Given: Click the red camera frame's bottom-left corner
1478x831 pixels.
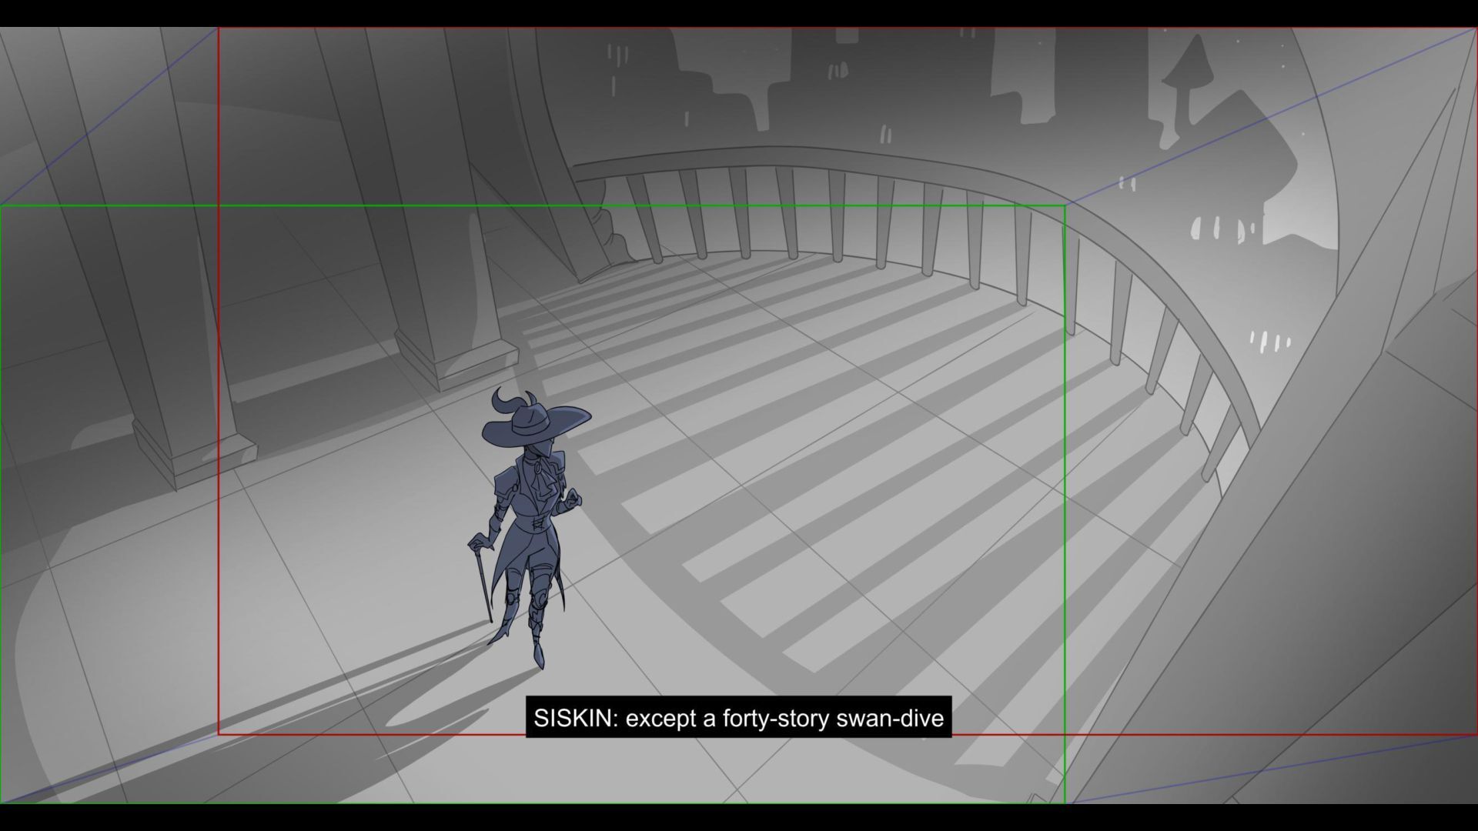Looking at the screenshot, I should pyautogui.click(x=219, y=734).
